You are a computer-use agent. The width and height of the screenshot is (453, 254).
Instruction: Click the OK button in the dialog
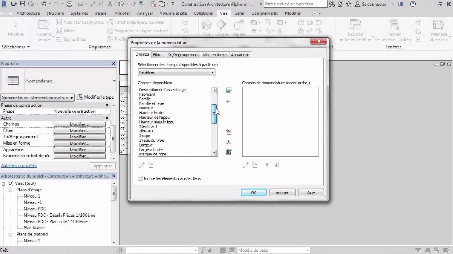[253, 192]
